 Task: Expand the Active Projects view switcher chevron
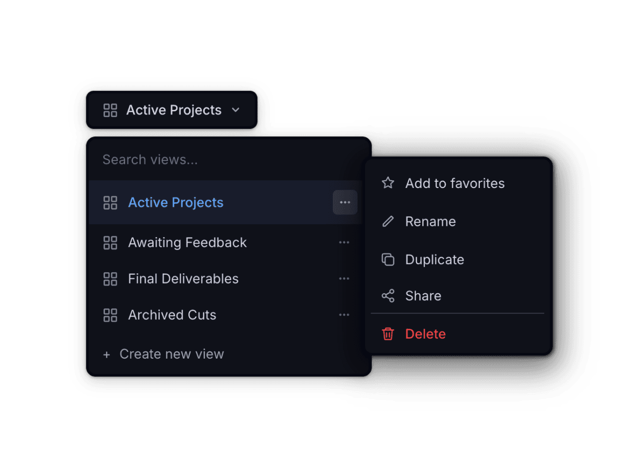(235, 110)
